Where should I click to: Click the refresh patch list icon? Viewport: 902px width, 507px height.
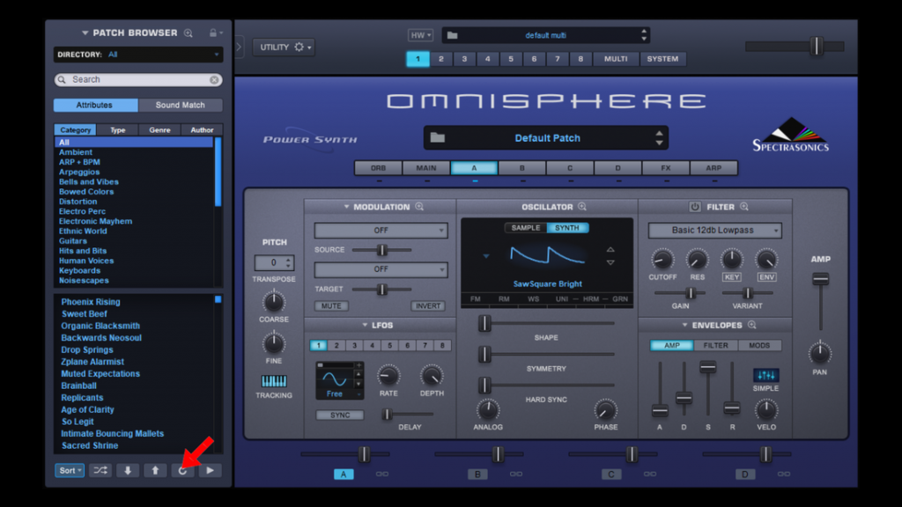(x=182, y=470)
